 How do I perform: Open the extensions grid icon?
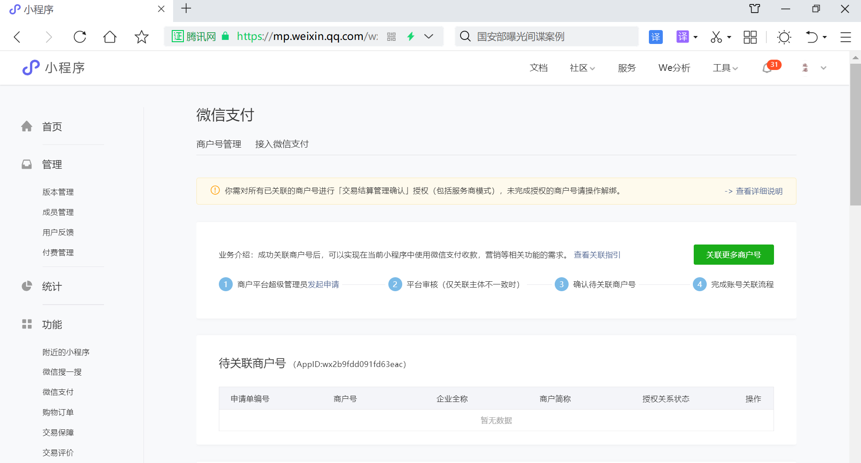pyautogui.click(x=750, y=37)
